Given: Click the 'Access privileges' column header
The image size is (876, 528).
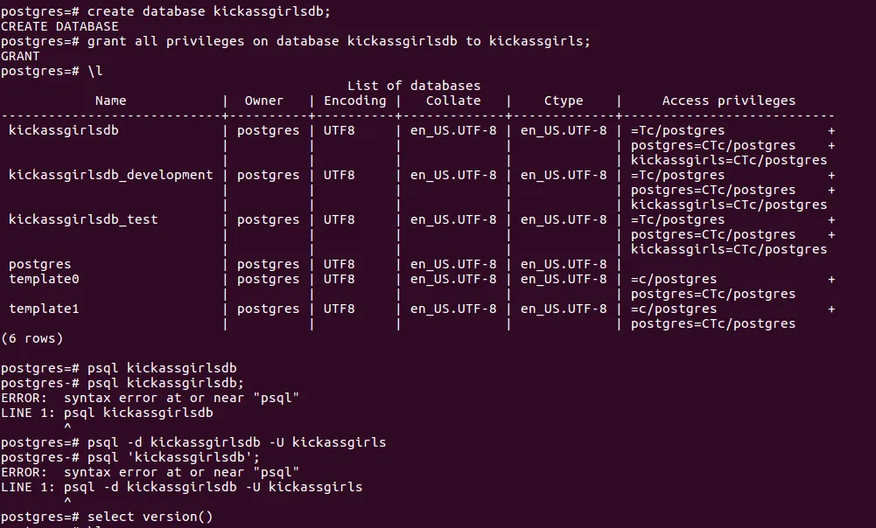Looking at the screenshot, I should coord(728,101).
